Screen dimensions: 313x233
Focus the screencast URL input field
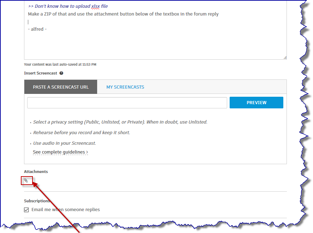click(x=127, y=103)
